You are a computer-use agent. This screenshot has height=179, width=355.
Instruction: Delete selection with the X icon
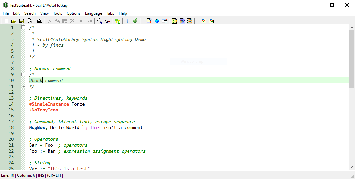coord(72,21)
